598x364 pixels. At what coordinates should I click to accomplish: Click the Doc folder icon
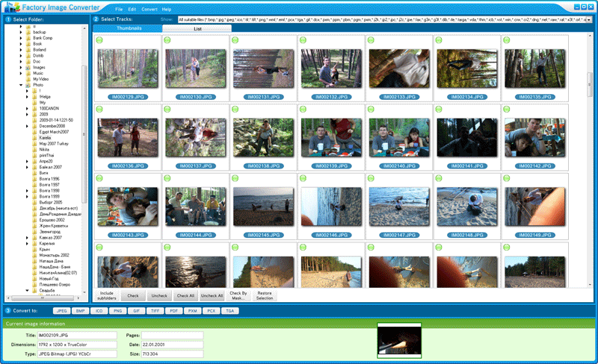click(28, 62)
